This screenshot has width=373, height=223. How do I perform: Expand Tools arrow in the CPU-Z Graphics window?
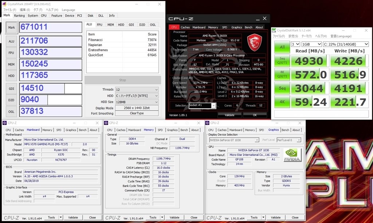(263, 217)
